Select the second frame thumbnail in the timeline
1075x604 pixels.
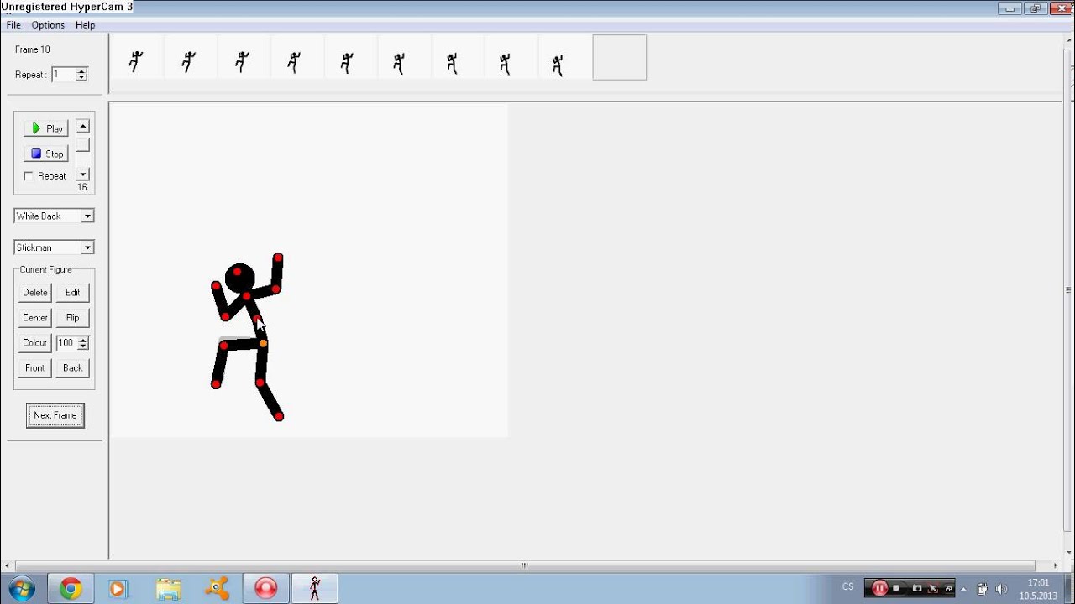pyautogui.click(x=189, y=58)
